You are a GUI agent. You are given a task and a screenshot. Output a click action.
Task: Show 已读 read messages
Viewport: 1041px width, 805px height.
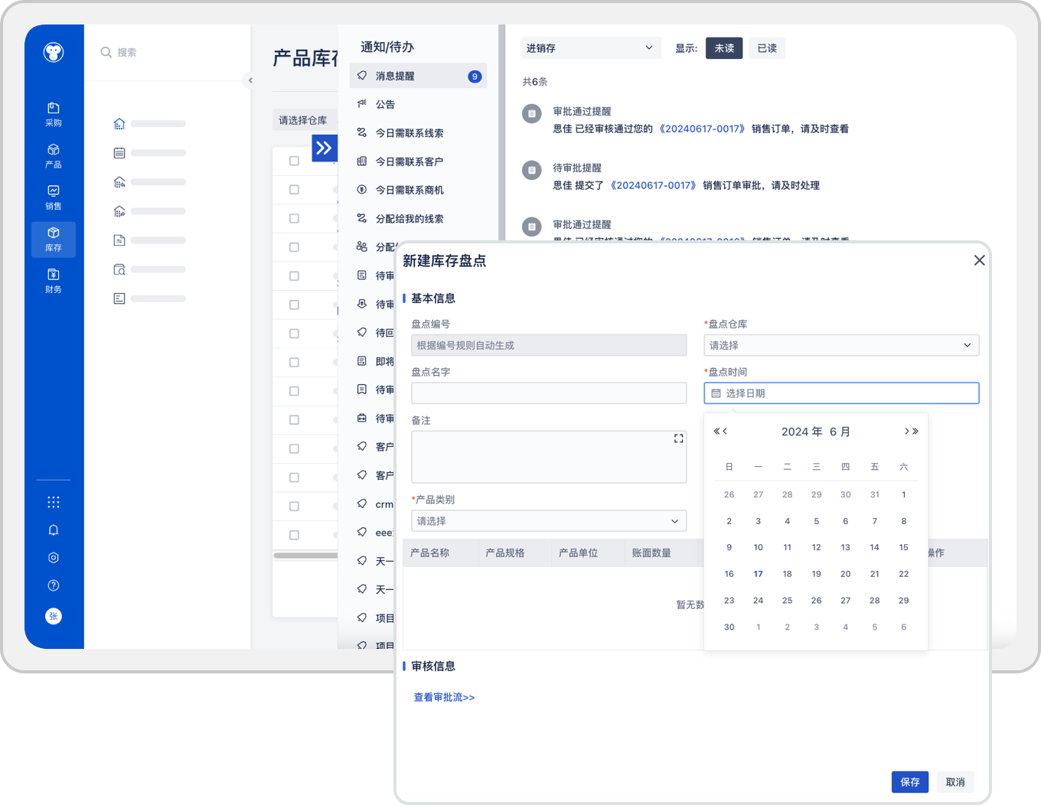pos(766,48)
